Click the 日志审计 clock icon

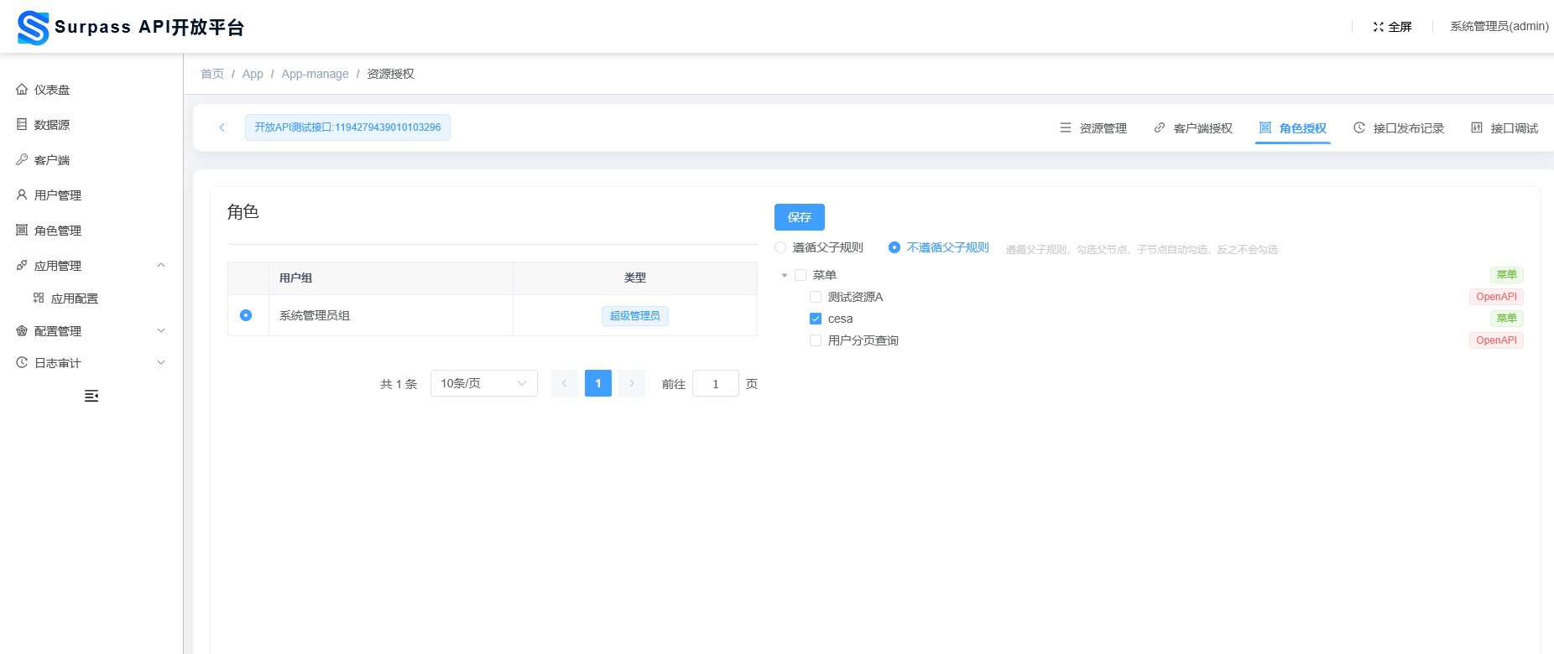[x=22, y=363]
